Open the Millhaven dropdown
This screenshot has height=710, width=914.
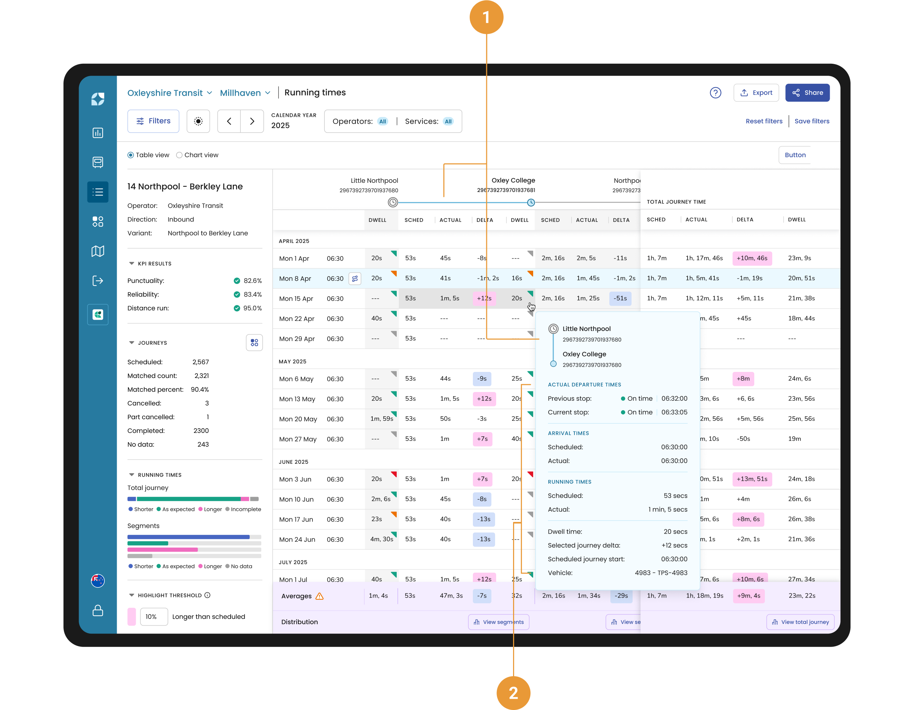(245, 93)
